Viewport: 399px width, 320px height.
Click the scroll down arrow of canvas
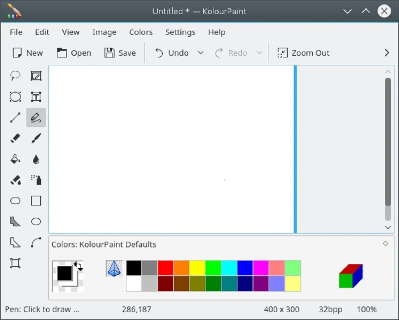click(x=388, y=227)
